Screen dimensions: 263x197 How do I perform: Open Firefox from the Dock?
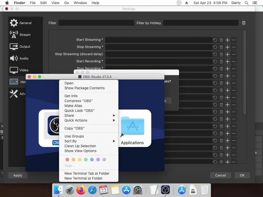[x=81, y=190]
